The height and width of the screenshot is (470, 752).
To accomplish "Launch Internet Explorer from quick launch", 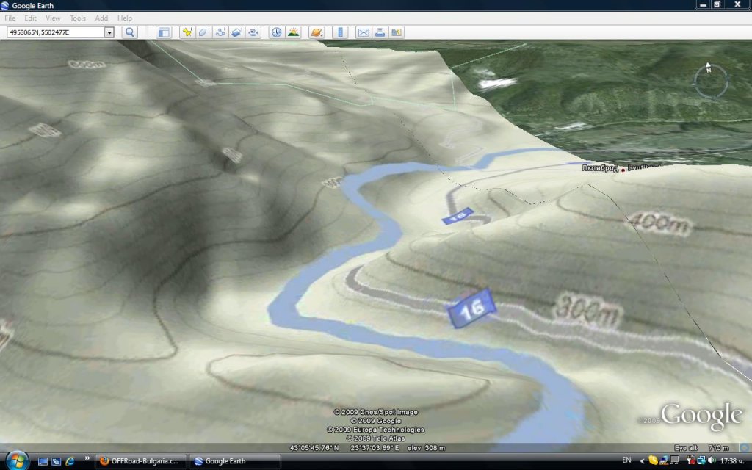I will (x=70, y=461).
